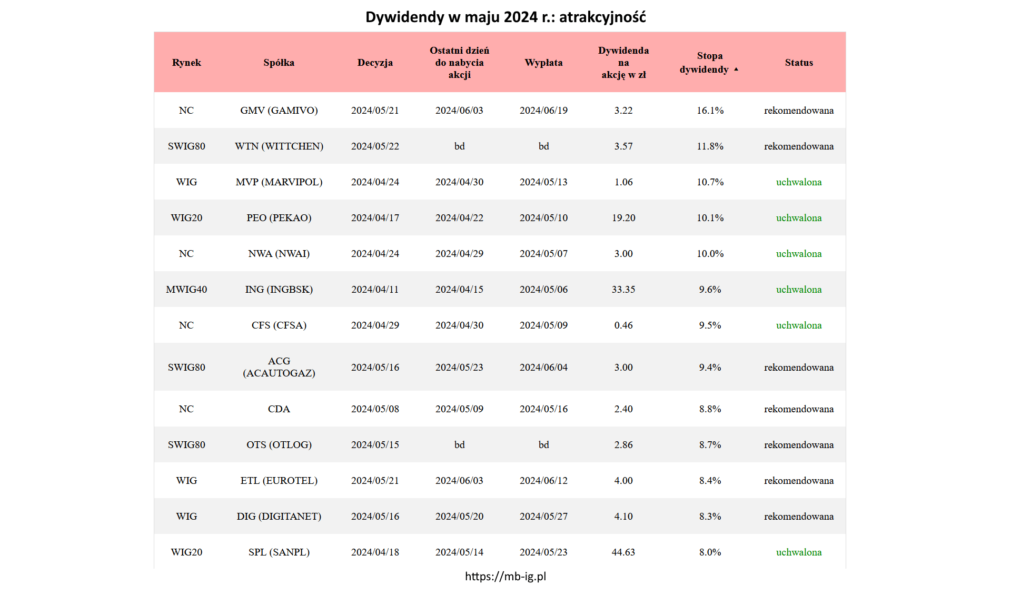Open the https://mb-ig.pl link

coord(506,577)
